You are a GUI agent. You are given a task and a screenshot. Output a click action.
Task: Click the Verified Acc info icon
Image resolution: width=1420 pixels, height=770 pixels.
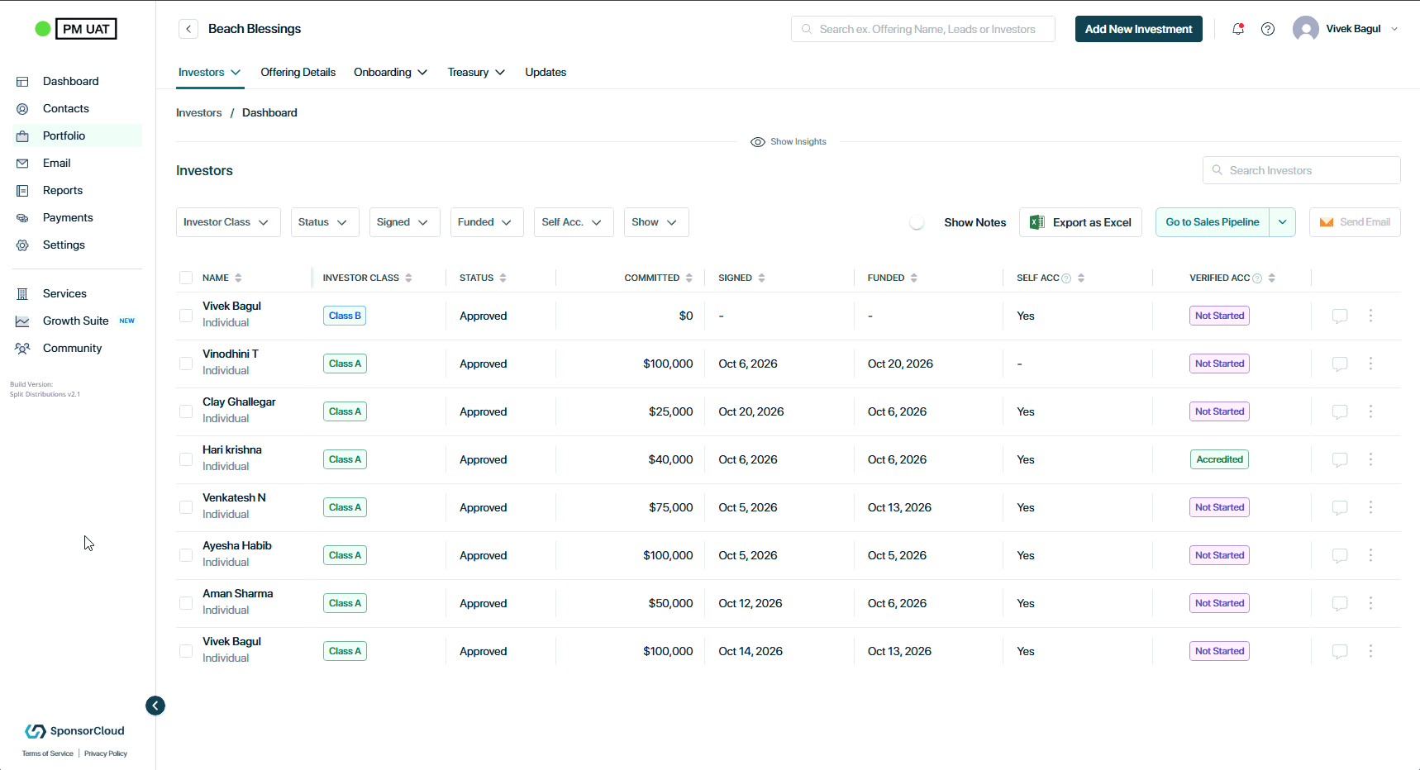(x=1257, y=278)
